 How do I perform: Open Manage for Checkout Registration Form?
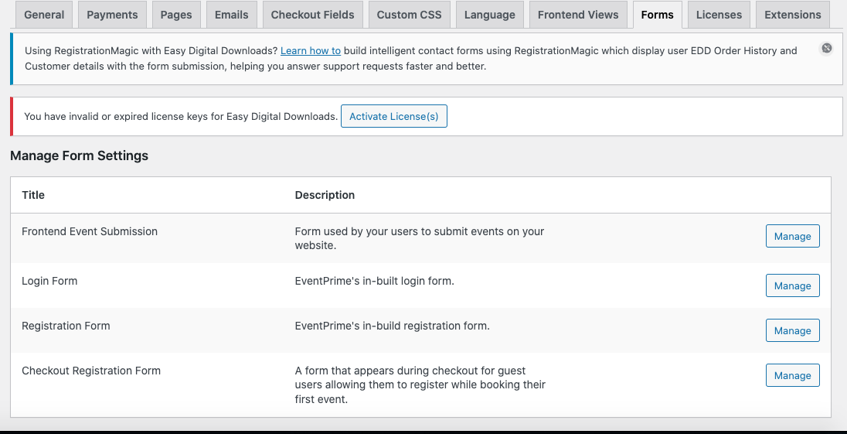792,376
